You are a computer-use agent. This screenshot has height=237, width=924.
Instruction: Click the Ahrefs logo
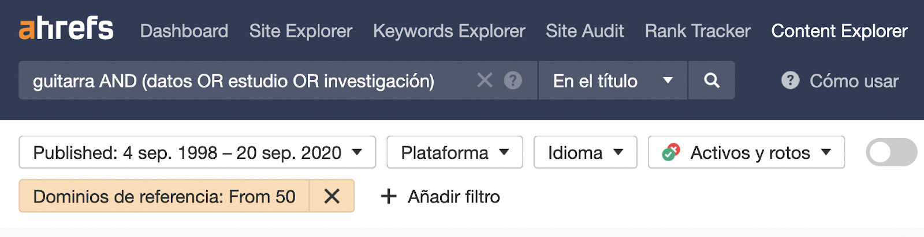[66, 29]
